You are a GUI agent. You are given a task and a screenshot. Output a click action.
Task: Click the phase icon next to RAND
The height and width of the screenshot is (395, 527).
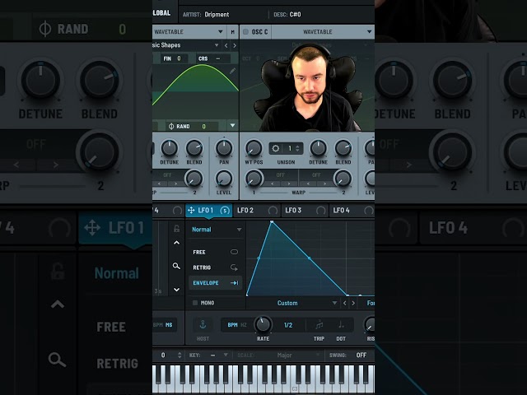click(171, 126)
